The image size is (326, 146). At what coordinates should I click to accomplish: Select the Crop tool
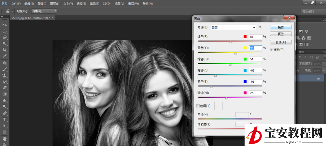[5, 50]
